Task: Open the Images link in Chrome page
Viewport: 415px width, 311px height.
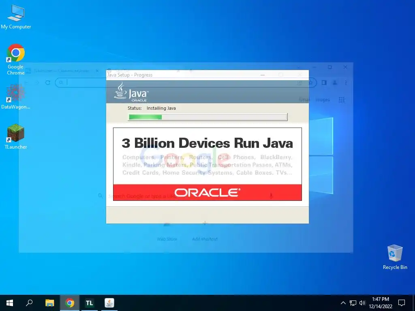Action: 323,100
